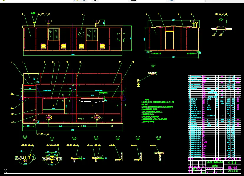Click callout number 4 on side elevation
The width and height of the screenshot is (244, 176).
click(159, 14)
